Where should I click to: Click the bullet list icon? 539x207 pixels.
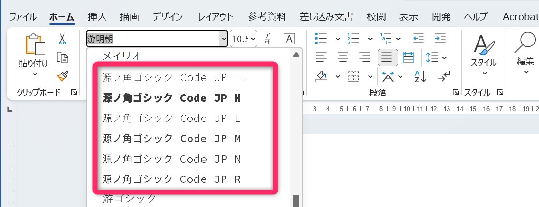pyautogui.click(x=321, y=39)
